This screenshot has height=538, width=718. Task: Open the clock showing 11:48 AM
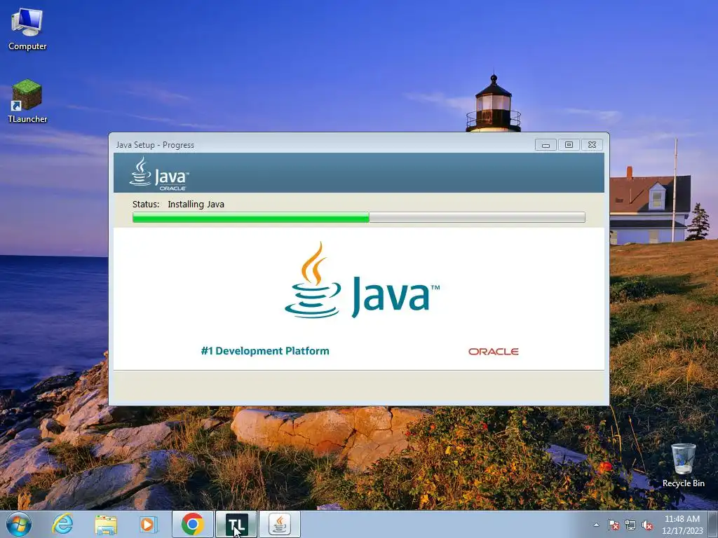682,524
